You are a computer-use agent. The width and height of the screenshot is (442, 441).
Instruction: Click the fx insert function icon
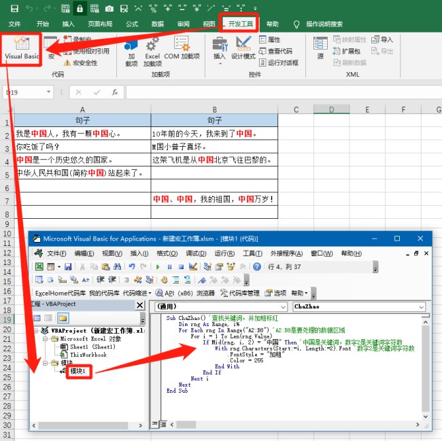114,92
